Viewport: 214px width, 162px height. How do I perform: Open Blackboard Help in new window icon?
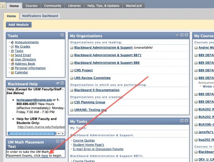click(x=58, y=83)
